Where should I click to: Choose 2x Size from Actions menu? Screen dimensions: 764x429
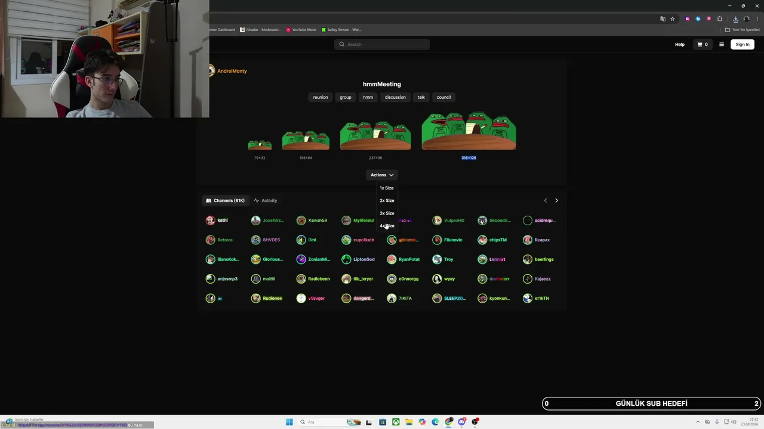pyautogui.click(x=387, y=201)
